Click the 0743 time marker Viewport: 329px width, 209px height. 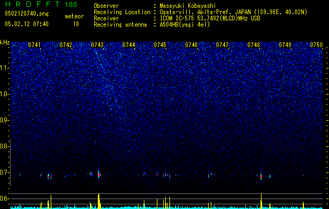(97, 45)
